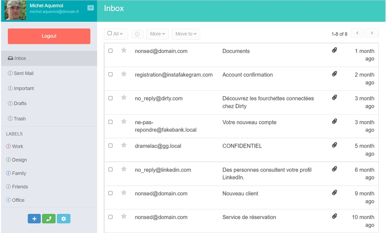Click paperclip on Nouveau client email
Viewport: 386px width, 233px height.
click(x=335, y=193)
